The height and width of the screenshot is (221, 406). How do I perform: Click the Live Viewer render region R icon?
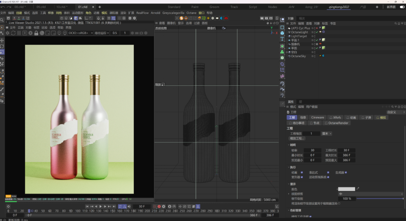tap(24, 33)
